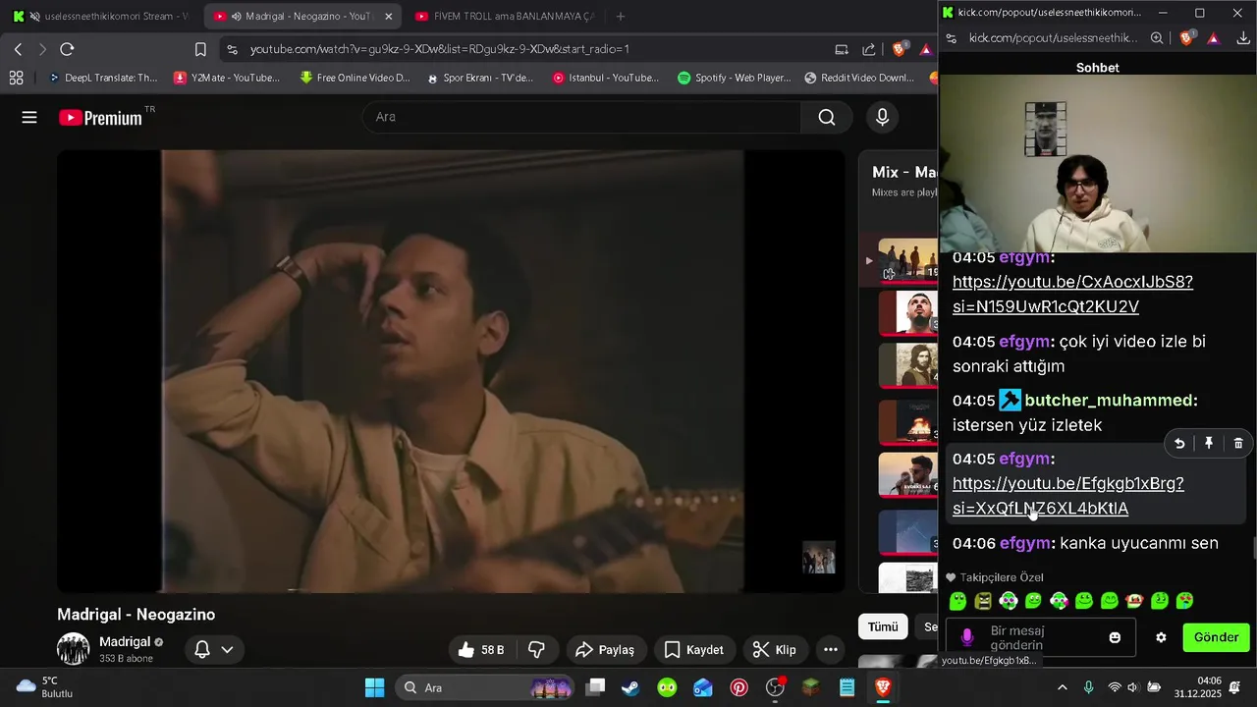Insert the angry yellow-faced Kick emote
This screenshot has width=1257, height=707.
(x=983, y=601)
